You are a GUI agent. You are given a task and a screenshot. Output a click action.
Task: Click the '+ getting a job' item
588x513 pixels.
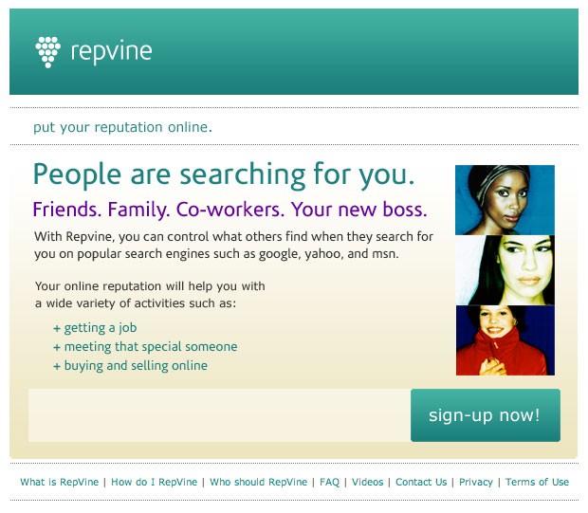tap(95, 328)
